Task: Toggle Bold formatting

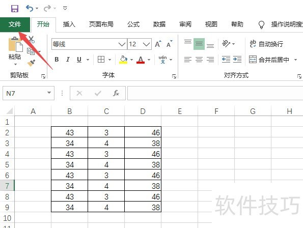Action: [x=57, y=60]
